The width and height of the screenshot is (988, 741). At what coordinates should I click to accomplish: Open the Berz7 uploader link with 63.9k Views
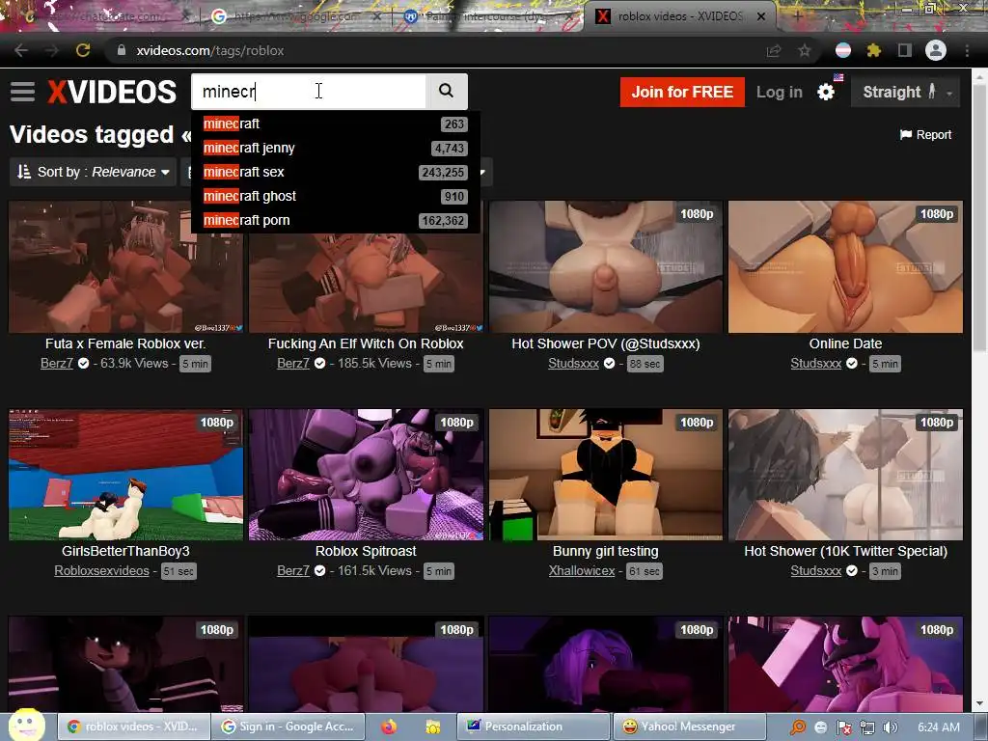click(57, 364)
